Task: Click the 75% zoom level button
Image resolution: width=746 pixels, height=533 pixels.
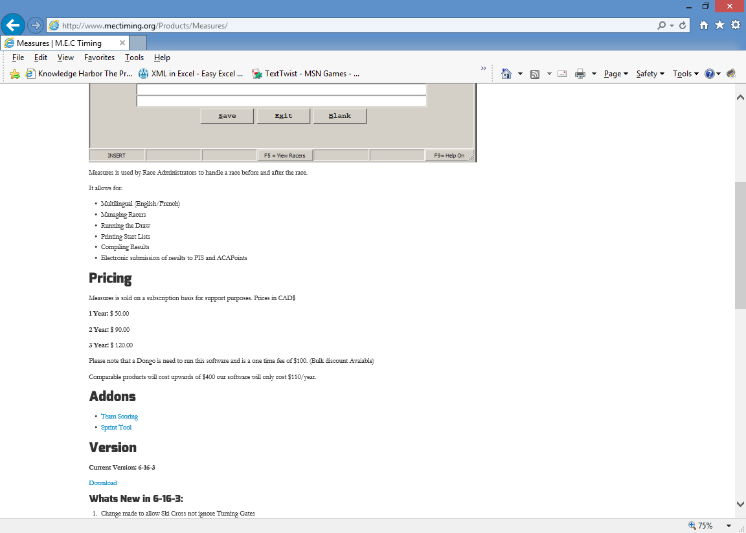Action: click(x=701, y=525)
